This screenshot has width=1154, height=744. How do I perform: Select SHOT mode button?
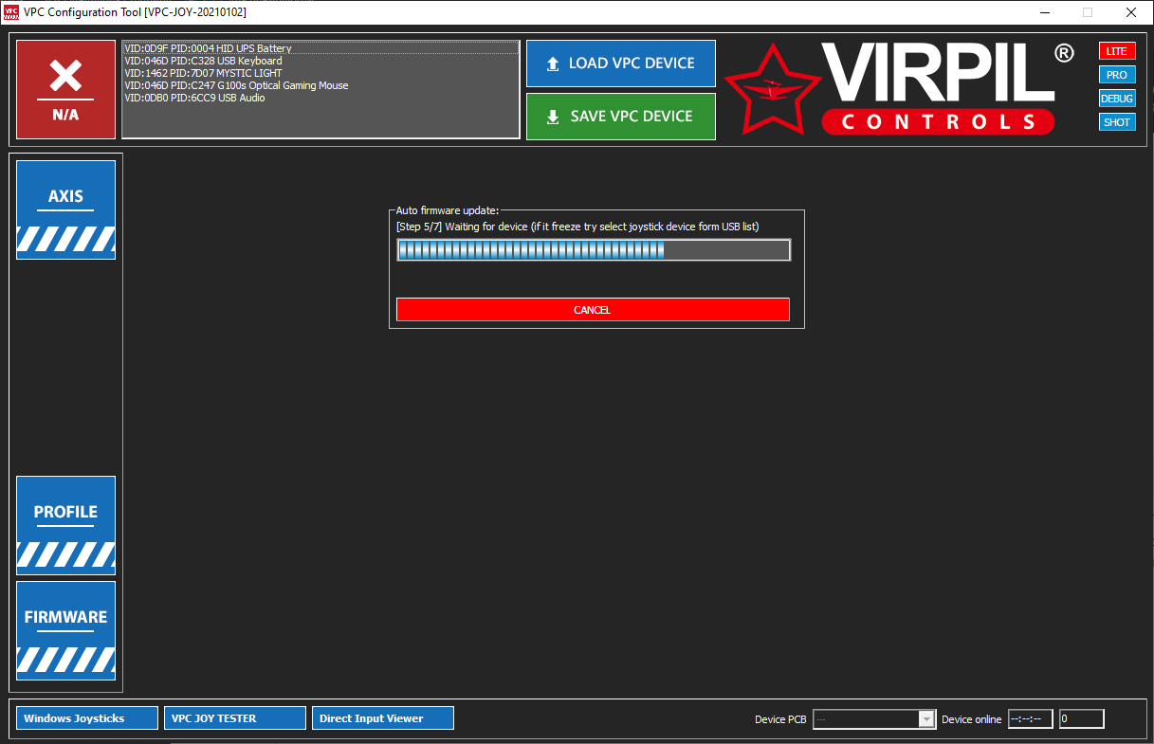(1117, 122)
